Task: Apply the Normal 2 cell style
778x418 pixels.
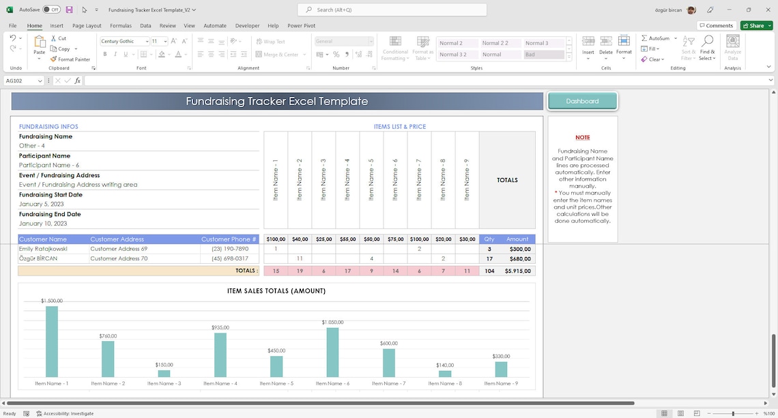Action: click(457, 43)
